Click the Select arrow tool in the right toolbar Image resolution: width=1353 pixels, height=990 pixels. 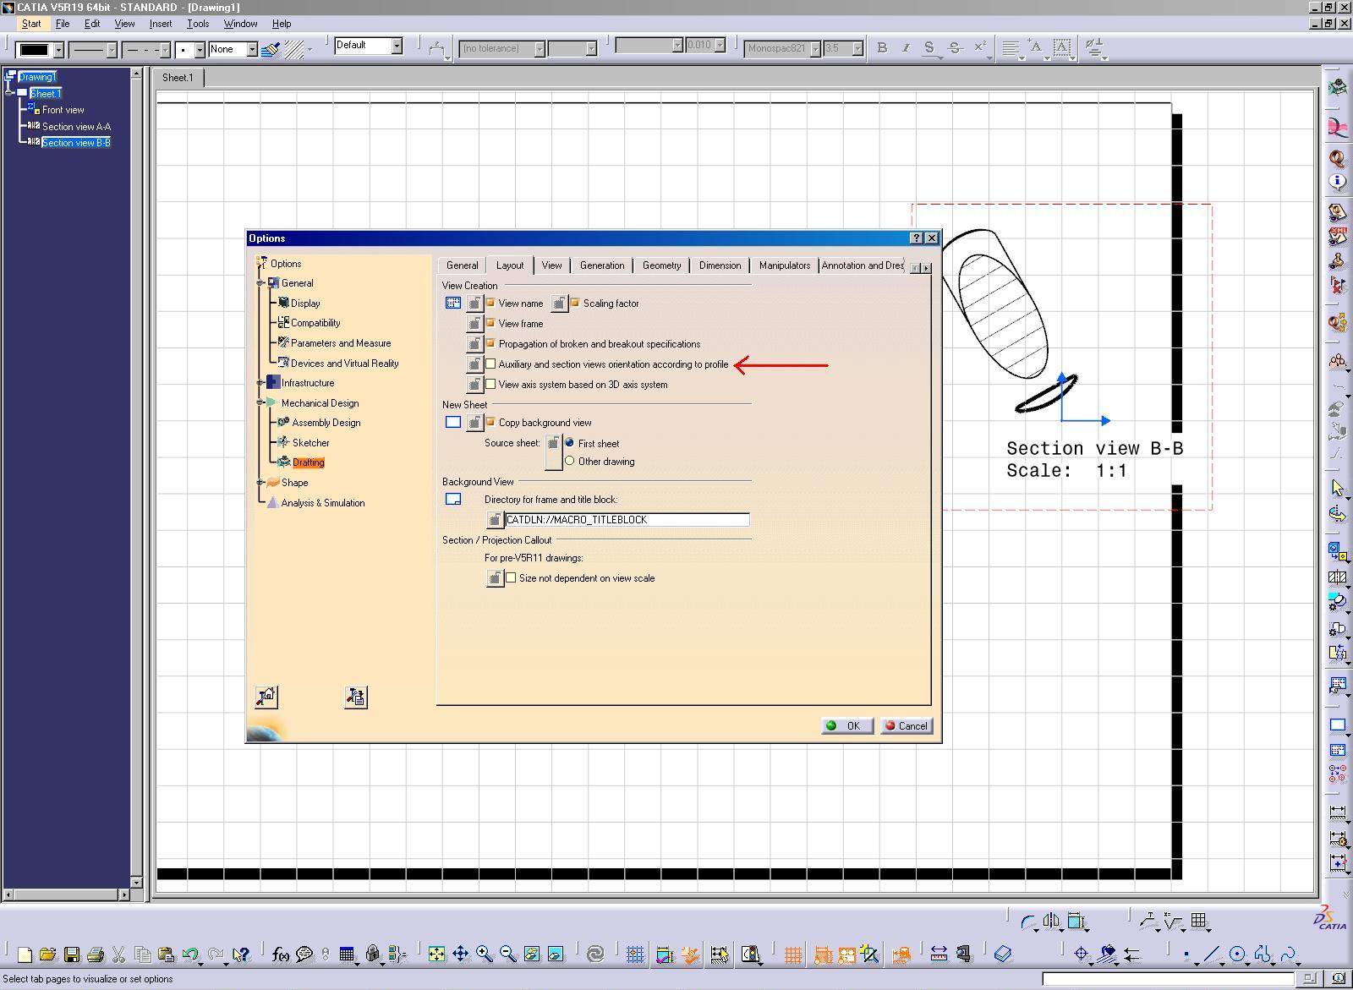pos(1337,488)
